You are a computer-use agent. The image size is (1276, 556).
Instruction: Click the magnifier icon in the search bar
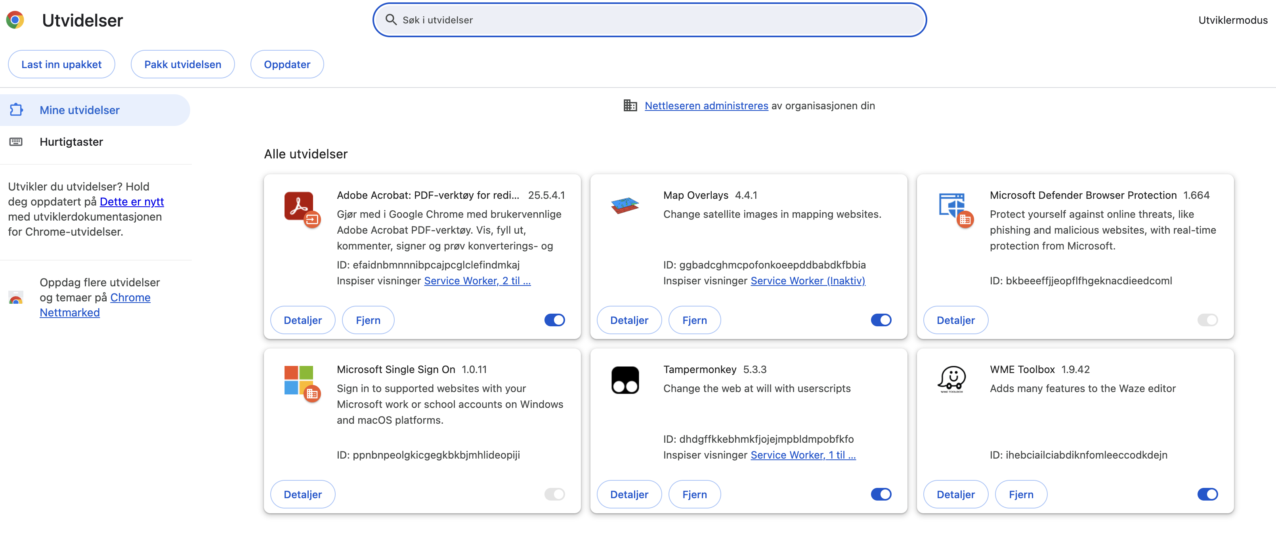391,20
